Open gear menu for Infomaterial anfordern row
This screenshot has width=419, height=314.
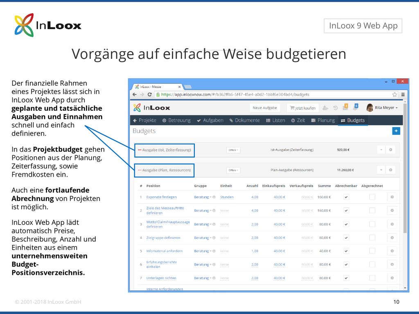pyautogui.click(x=392, y=251)
